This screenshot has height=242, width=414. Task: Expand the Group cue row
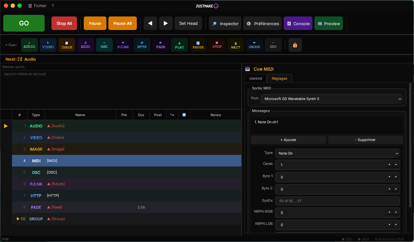(18, 219)
